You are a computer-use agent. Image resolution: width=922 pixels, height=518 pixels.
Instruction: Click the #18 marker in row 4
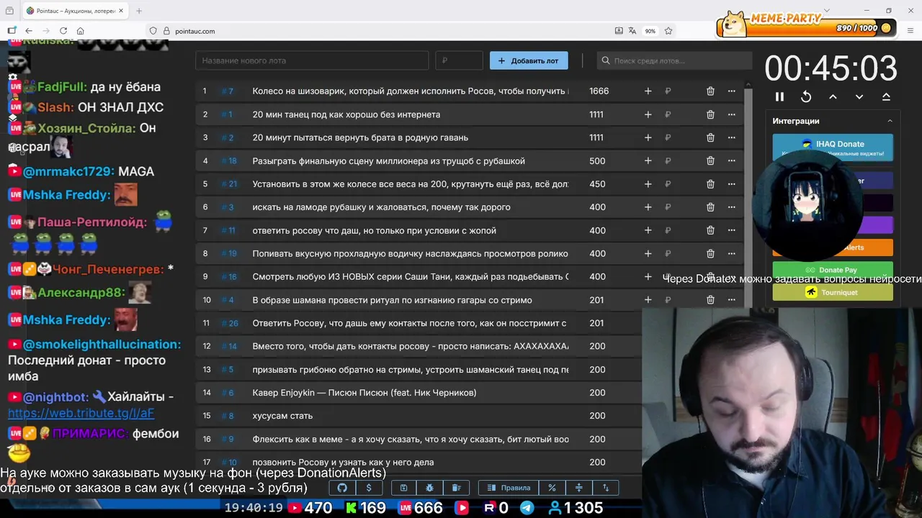click(x=229, y=161)
